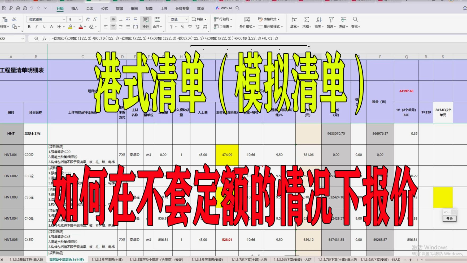Open the WPS AI button
The width and height of the screenshot is (467, 263).
pos(224,8)
